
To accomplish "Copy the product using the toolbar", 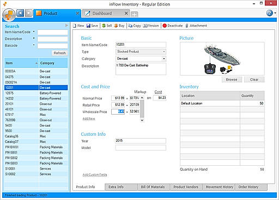I will coord(134,26).
